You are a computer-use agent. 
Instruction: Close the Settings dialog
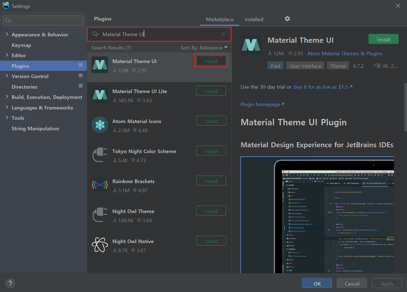pyautogui.click(x=398, y=6)
